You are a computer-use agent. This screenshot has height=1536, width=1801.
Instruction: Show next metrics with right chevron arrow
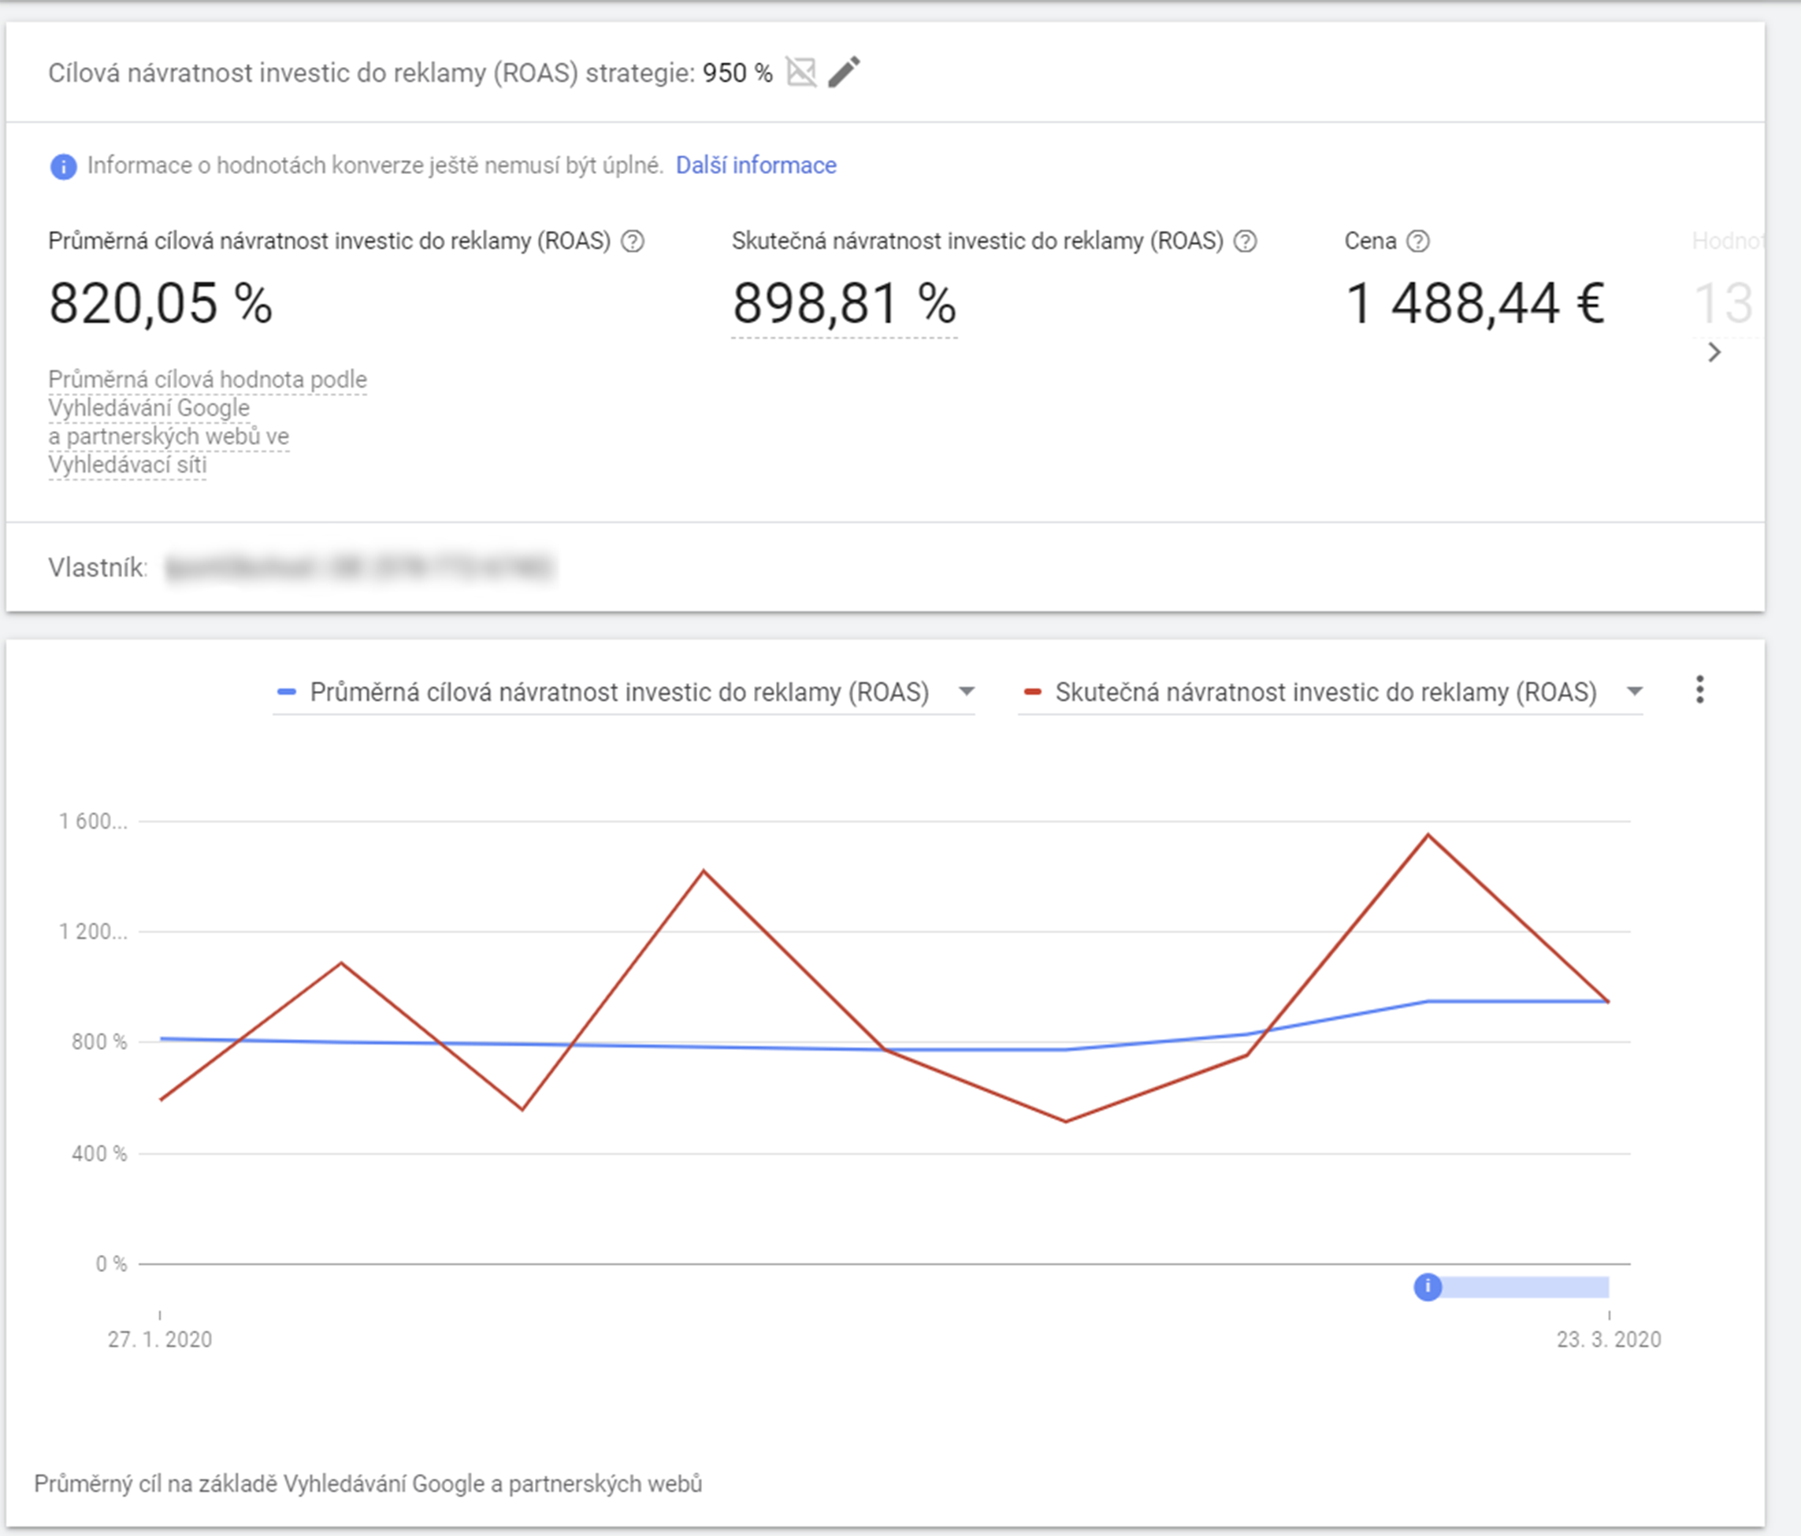coord(1714,352)
